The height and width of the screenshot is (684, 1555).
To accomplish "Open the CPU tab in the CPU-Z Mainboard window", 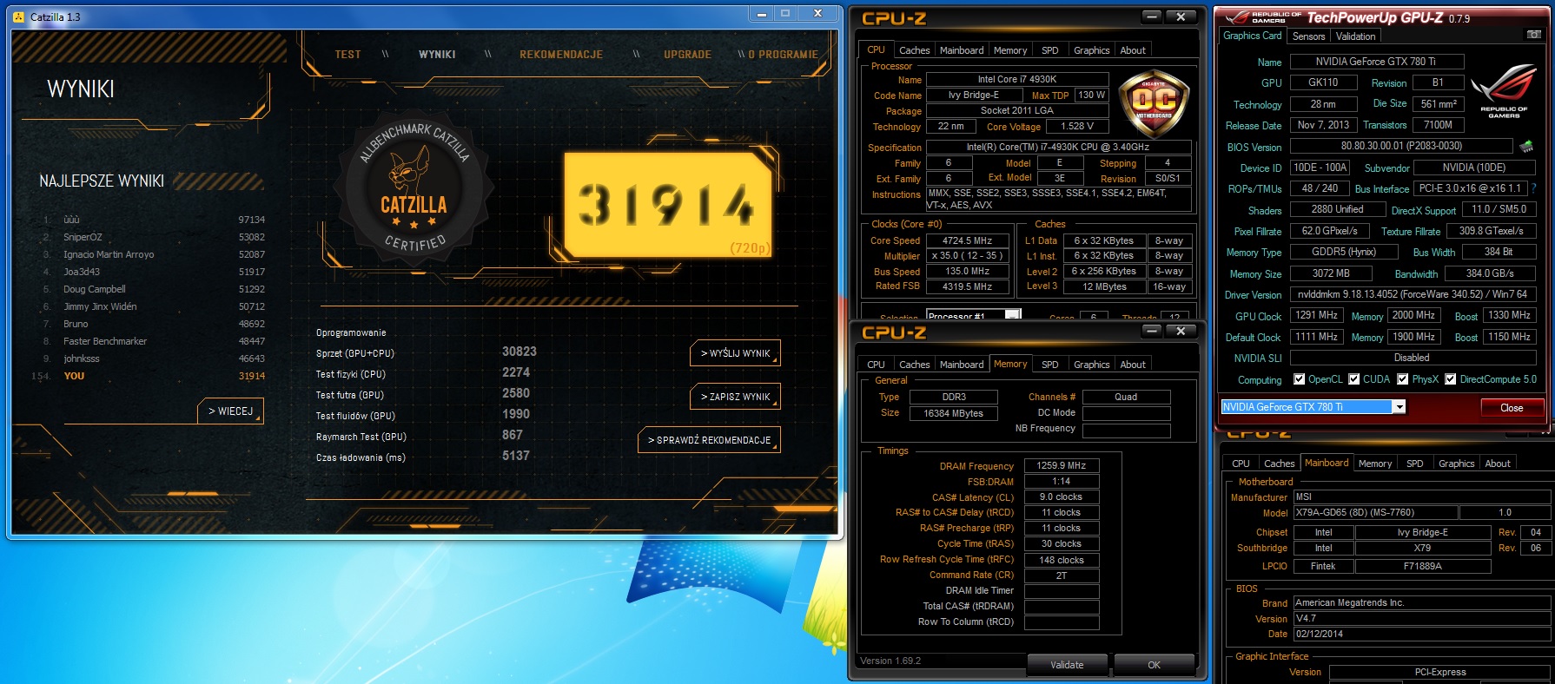I will (1241, 464).
